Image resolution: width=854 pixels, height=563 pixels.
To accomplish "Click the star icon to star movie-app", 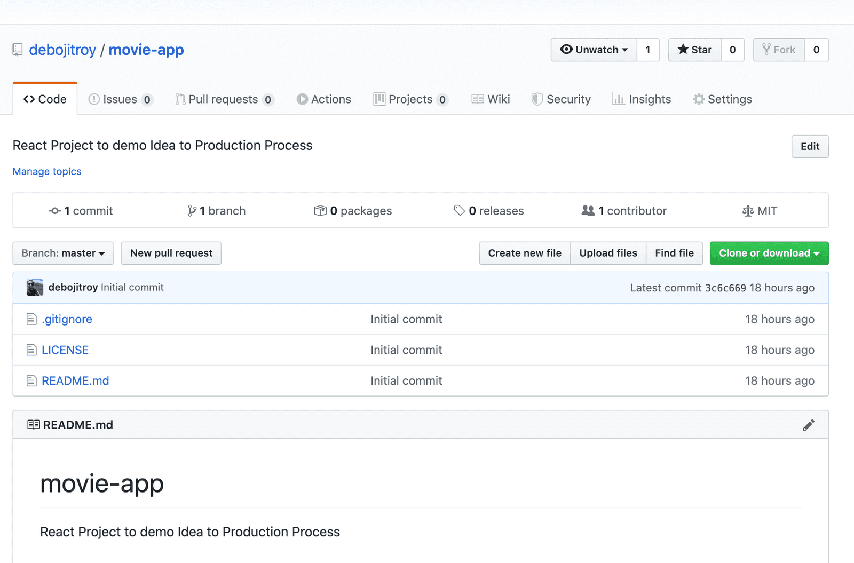I will click(x=683, y=50).
